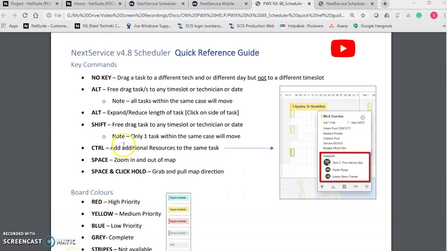Click the NO KEY command line
Image resolution: width=447 pixels, height=251 pixels.
[207, 77]
